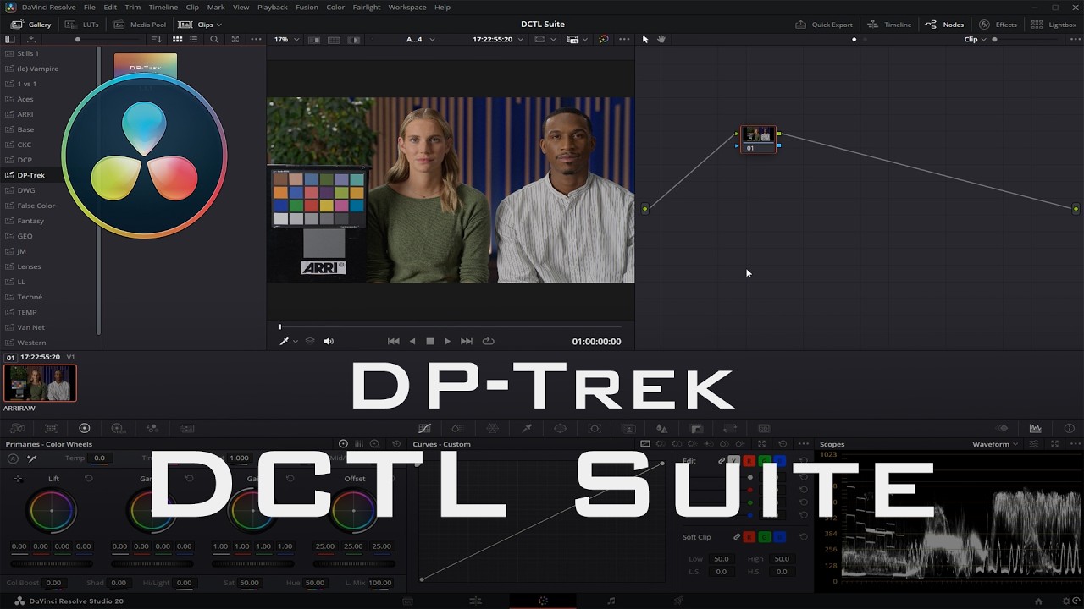Open the gallery sort order menu
The height and width of the screenshot is (609, 1084).
coord(156,39)
